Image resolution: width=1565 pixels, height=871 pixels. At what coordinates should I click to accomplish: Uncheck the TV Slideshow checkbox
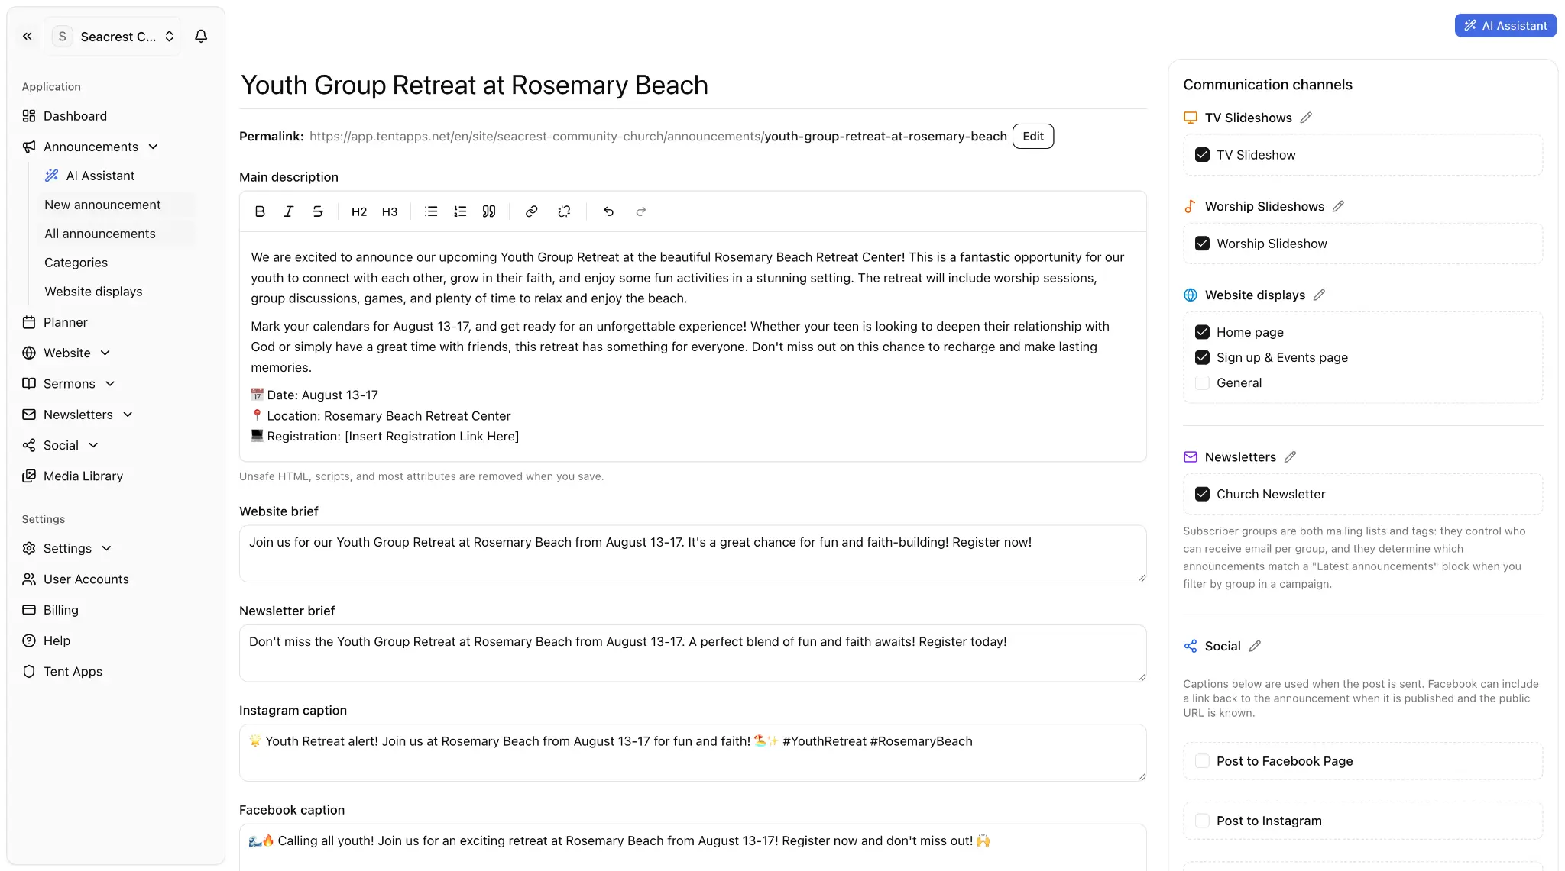point(1202,155)
